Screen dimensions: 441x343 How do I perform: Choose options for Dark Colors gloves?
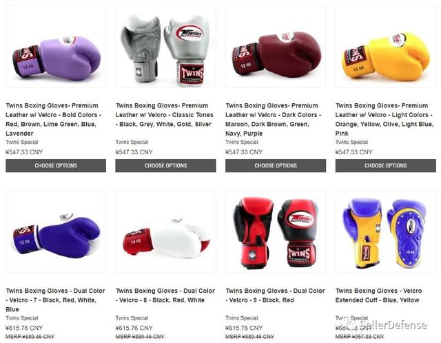coord(276,165)
